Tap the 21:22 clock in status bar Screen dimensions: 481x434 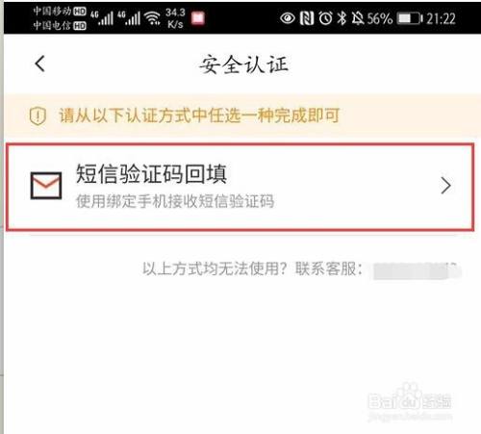tap(442, 18)
